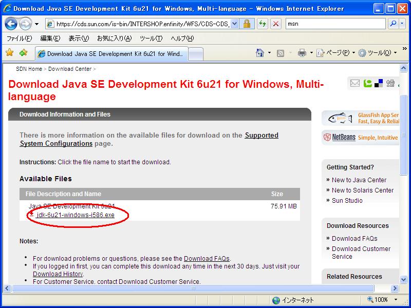The width and height of the screenshot is (411, 308).
Task: Click the Download Center breadcrumb link
Action: 70,69
